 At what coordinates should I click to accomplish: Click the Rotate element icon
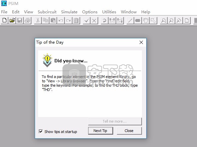(105, 20)
